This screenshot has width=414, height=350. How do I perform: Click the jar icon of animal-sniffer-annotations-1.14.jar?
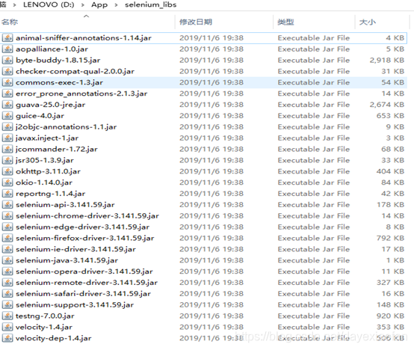point(7,38)
